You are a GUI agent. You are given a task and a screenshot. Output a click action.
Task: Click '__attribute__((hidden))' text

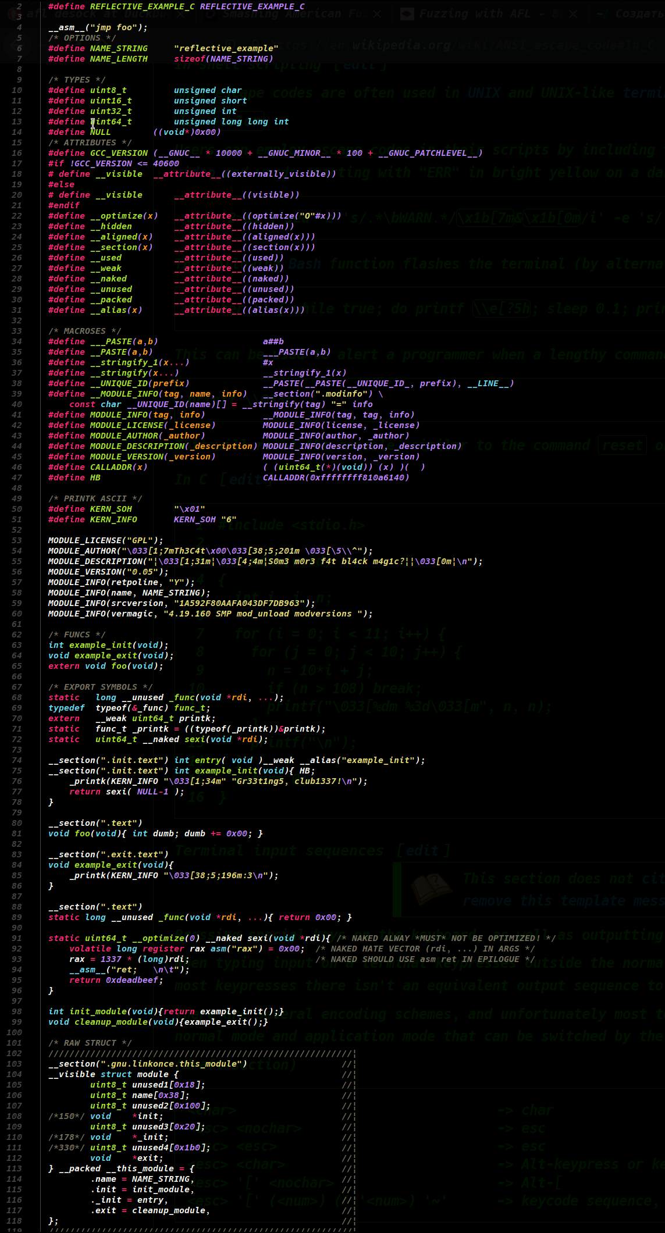[234, 226]
